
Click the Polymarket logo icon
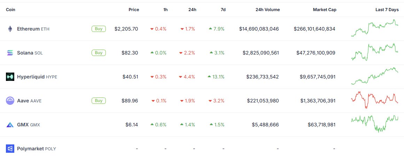click(10, 149)
